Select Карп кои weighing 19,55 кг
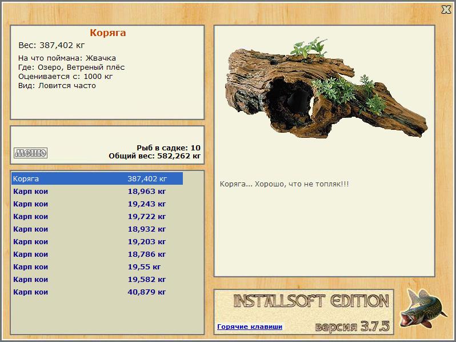456x342 pixels. 97,267
